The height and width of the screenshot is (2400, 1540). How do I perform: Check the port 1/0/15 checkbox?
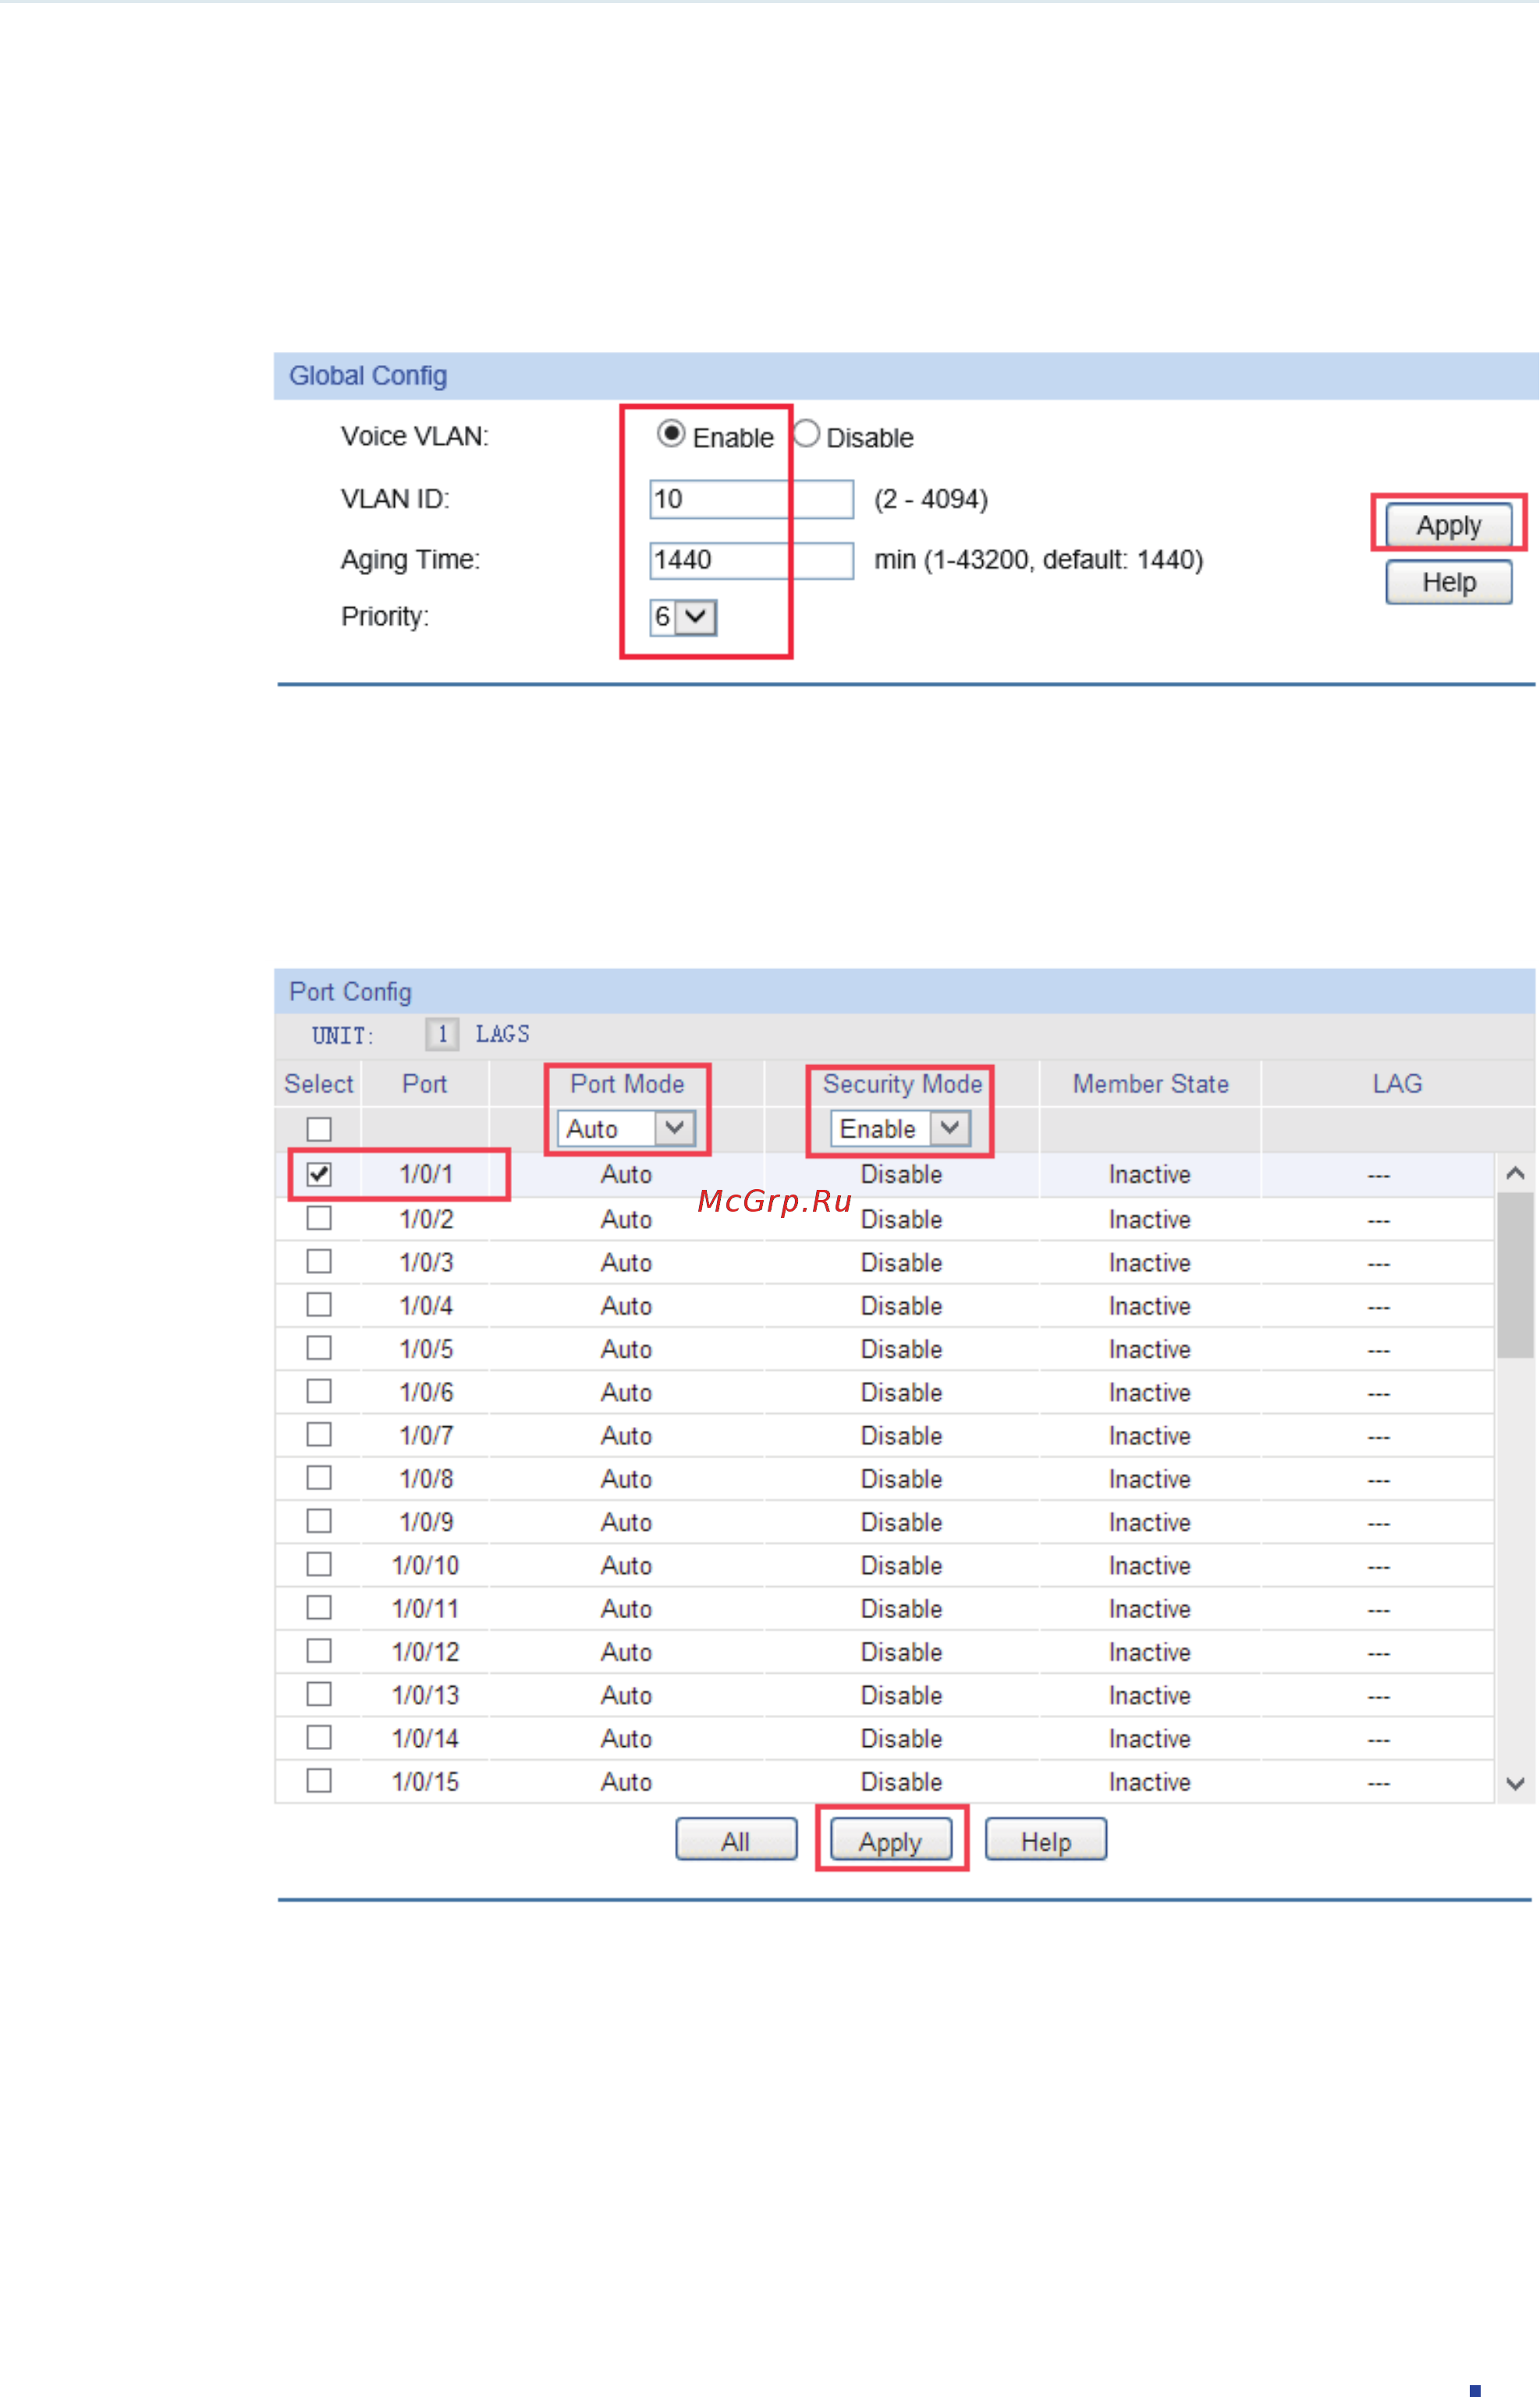pos(319,1780)
